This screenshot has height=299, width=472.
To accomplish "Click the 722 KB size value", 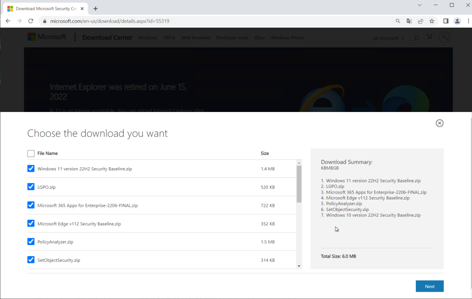I will click(268, 205).
